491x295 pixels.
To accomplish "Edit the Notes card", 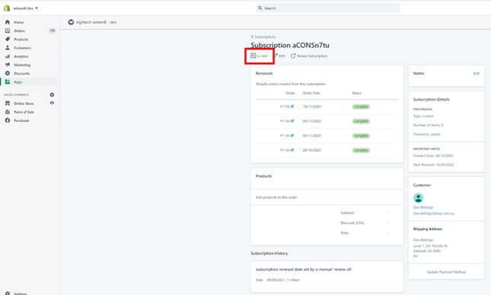I will click(x=477, y=73).
